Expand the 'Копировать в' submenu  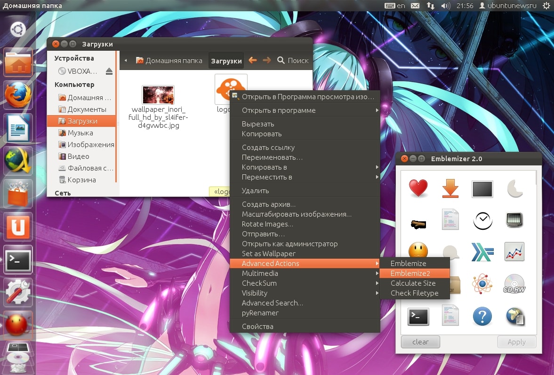pyautogui.click(x=305, y=167)
